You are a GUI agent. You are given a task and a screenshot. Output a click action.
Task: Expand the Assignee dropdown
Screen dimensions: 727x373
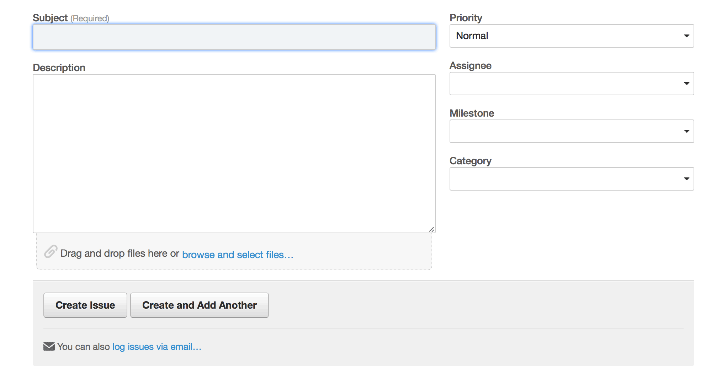572,84
